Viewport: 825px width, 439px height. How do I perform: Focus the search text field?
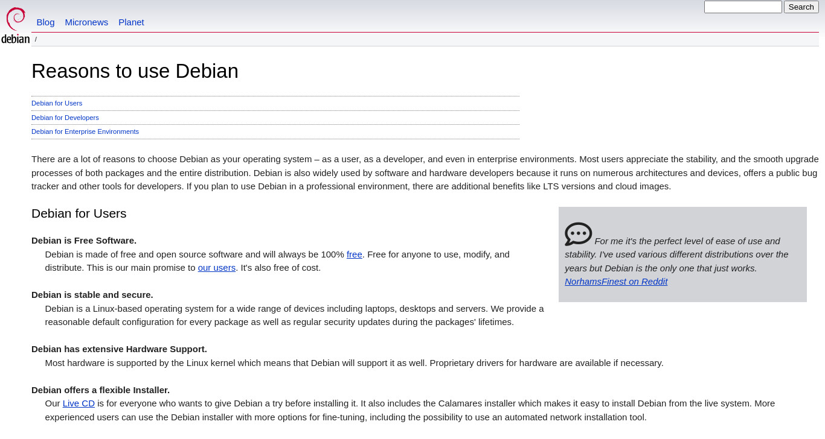pos(743,7)
